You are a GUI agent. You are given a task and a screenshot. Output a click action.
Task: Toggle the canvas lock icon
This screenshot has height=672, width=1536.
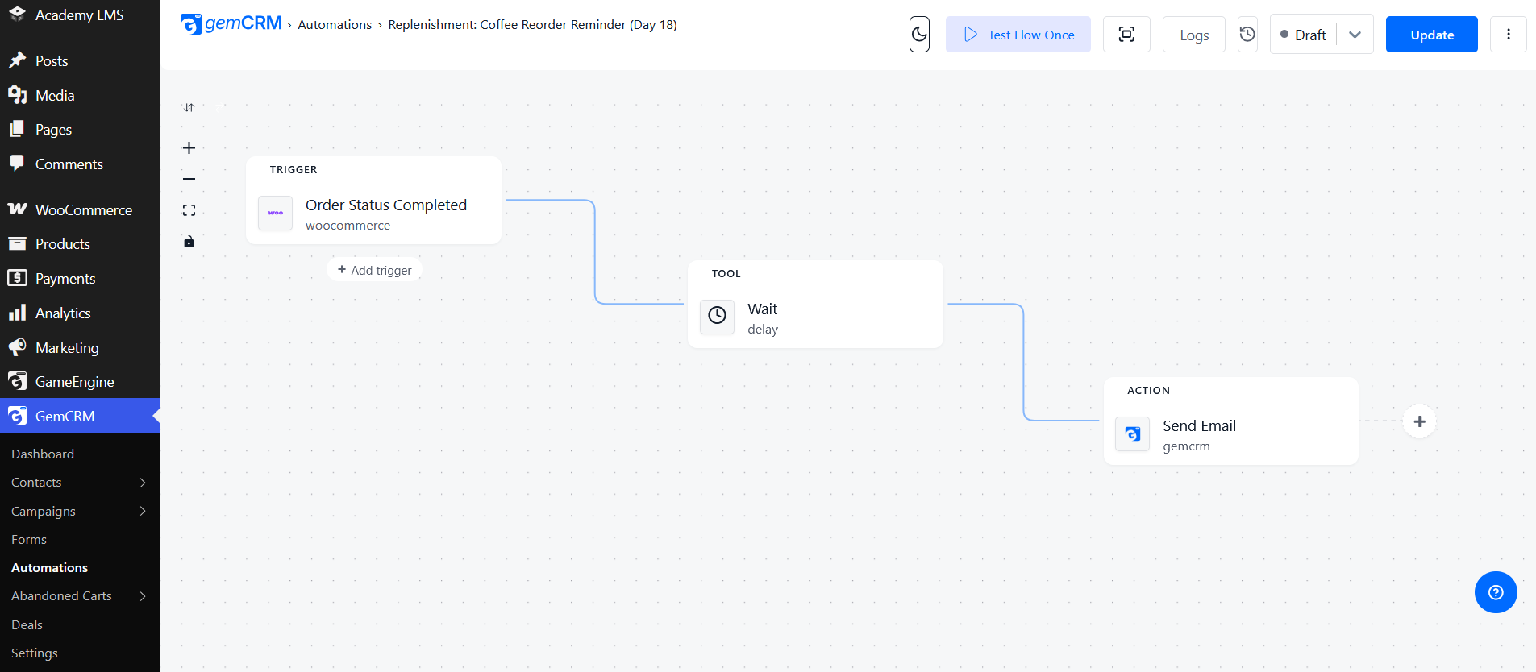pos(189,242)
